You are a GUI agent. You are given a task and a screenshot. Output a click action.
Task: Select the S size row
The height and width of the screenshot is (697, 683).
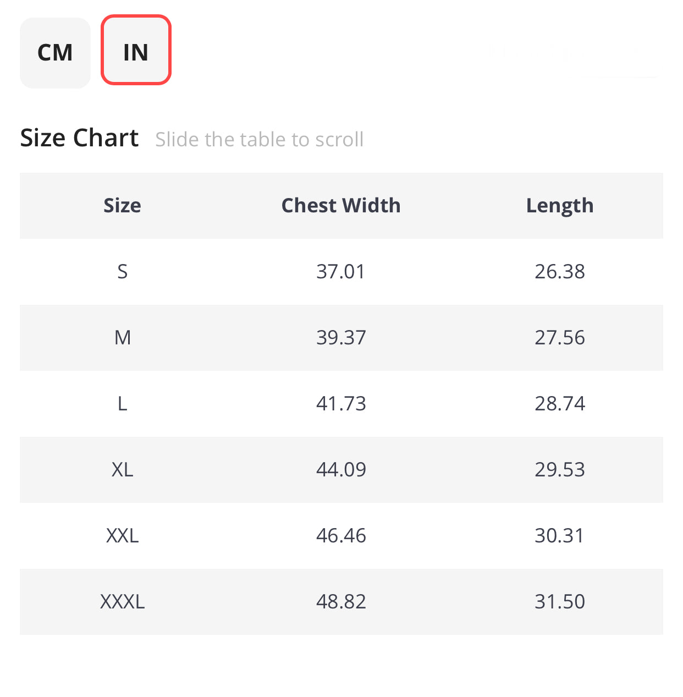pyautogui.click(x=122, y=271)
